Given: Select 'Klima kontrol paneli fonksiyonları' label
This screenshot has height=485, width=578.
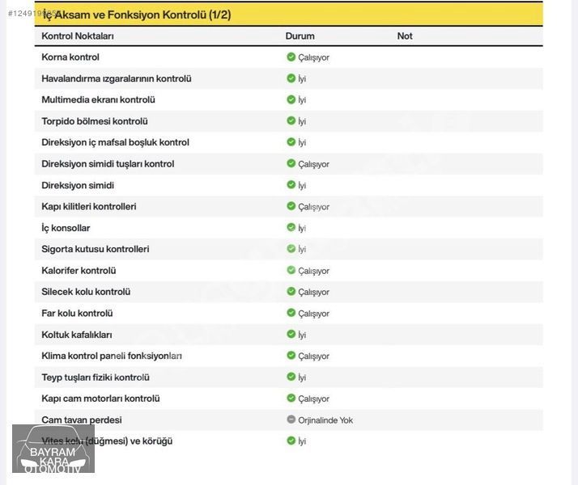Looking at the screenshot, I should [x=112, y=356].
